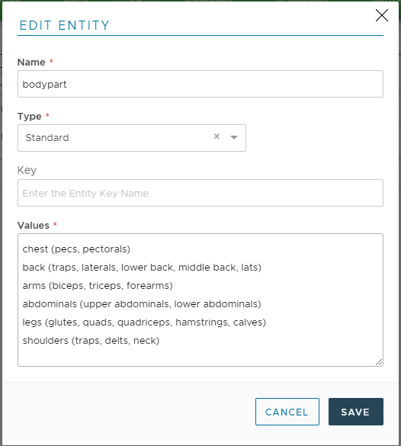Clear the Standard type selection
Viewport: 401px width, 446px height.
(217, 136)
